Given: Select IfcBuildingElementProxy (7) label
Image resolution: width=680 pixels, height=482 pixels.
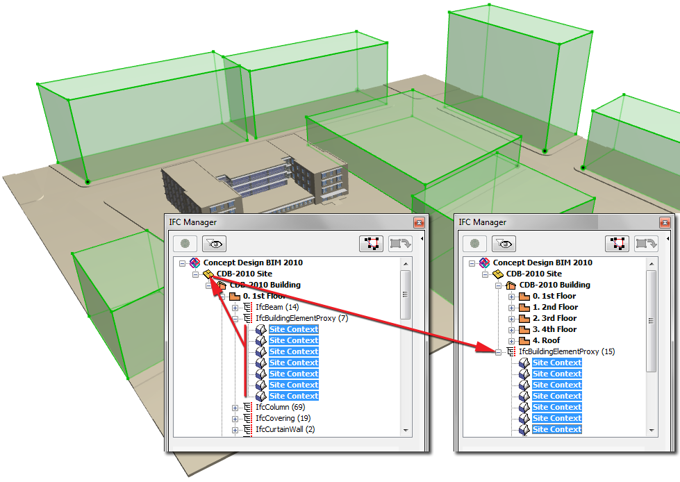Looking at the screenshot, I should pyautogui.click(x=302, y=319).
